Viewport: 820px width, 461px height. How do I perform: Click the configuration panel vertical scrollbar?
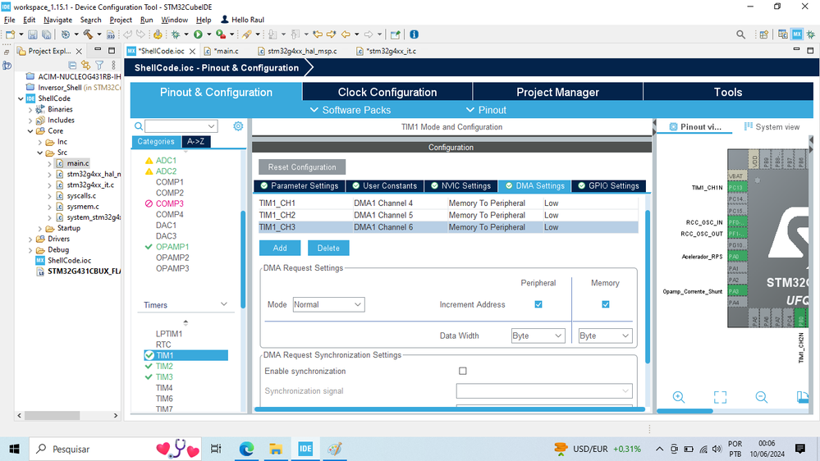(648, 286)
